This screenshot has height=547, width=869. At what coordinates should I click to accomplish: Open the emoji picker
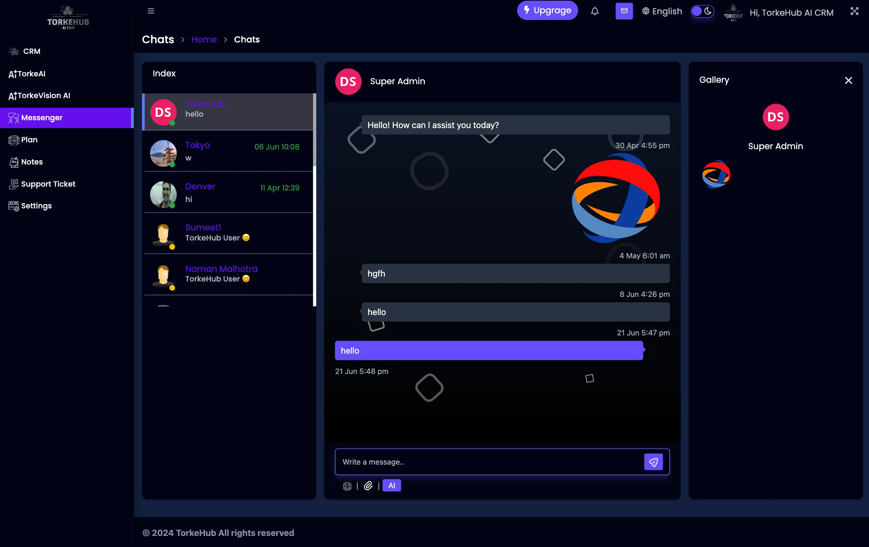pos(347,486)
